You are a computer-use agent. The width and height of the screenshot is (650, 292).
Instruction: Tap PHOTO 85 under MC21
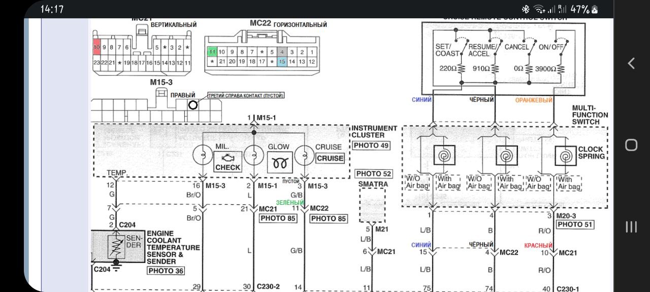tap(278, 218)
